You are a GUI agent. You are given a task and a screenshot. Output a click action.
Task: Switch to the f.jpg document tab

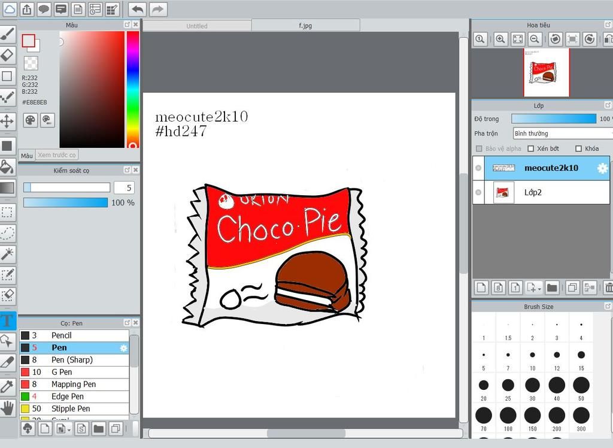[305, 25]
